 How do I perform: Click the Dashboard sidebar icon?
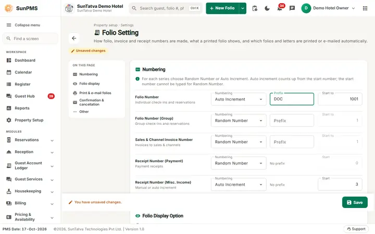tap(9, 60)
